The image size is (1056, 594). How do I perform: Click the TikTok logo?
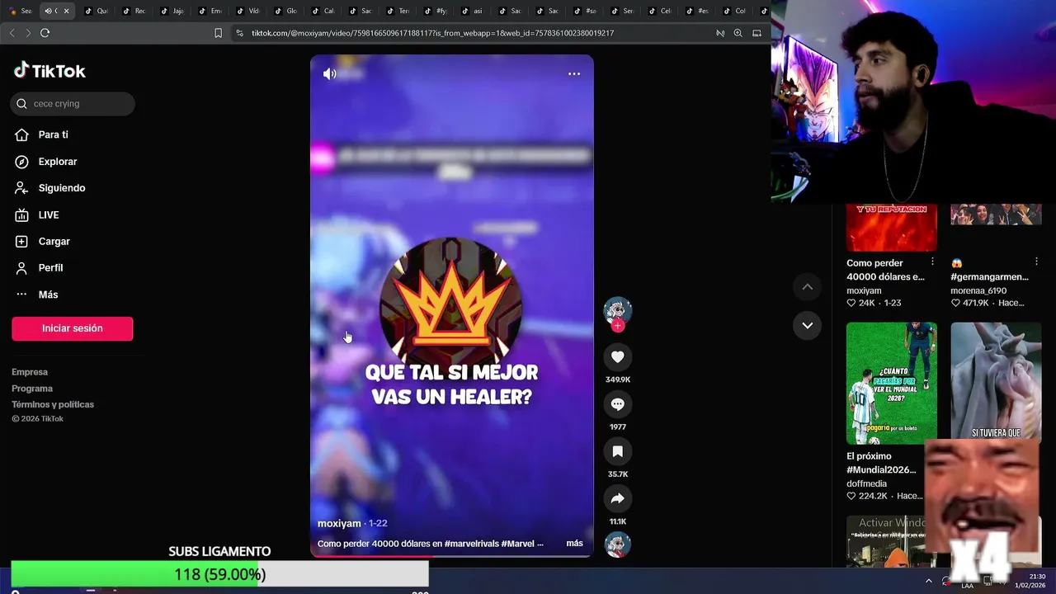[49, 70]
